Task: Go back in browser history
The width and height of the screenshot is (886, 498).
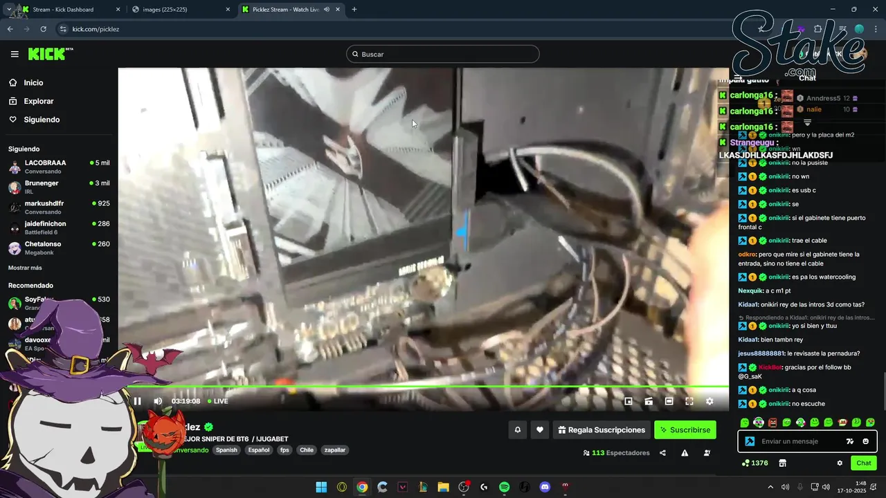Action: tap(10, 29)
